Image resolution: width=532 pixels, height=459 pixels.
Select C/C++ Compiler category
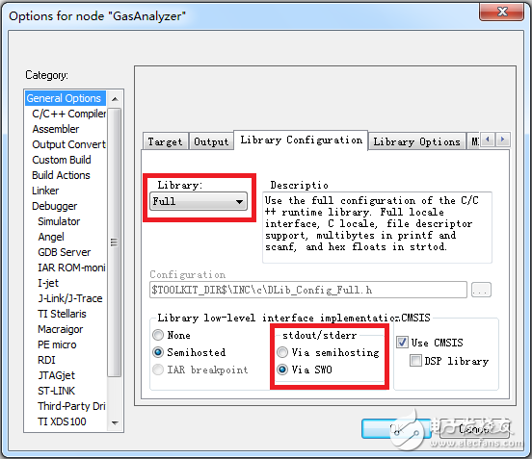coord(69,114)
